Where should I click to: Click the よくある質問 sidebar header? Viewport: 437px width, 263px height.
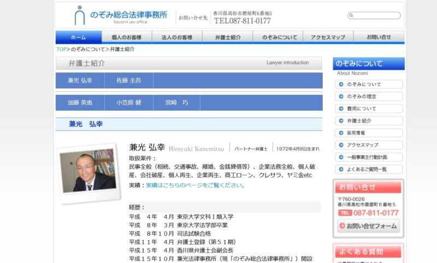click(x=368, y=252)
